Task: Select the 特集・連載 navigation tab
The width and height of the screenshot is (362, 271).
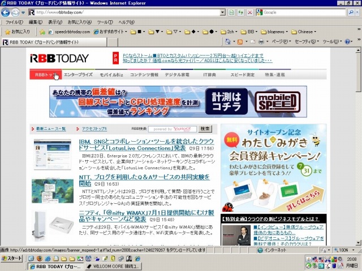Action: 275,75
